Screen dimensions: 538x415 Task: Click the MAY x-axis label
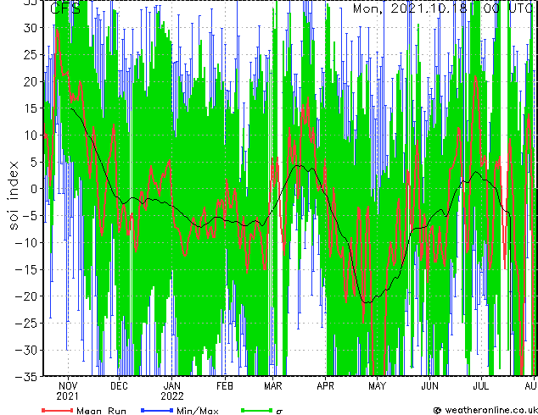click(x=377, y=386)
